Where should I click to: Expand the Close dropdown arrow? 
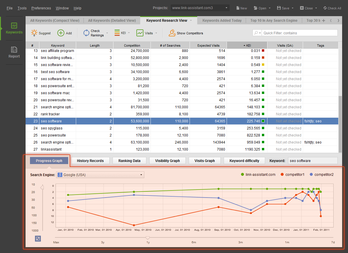(316, 8)
